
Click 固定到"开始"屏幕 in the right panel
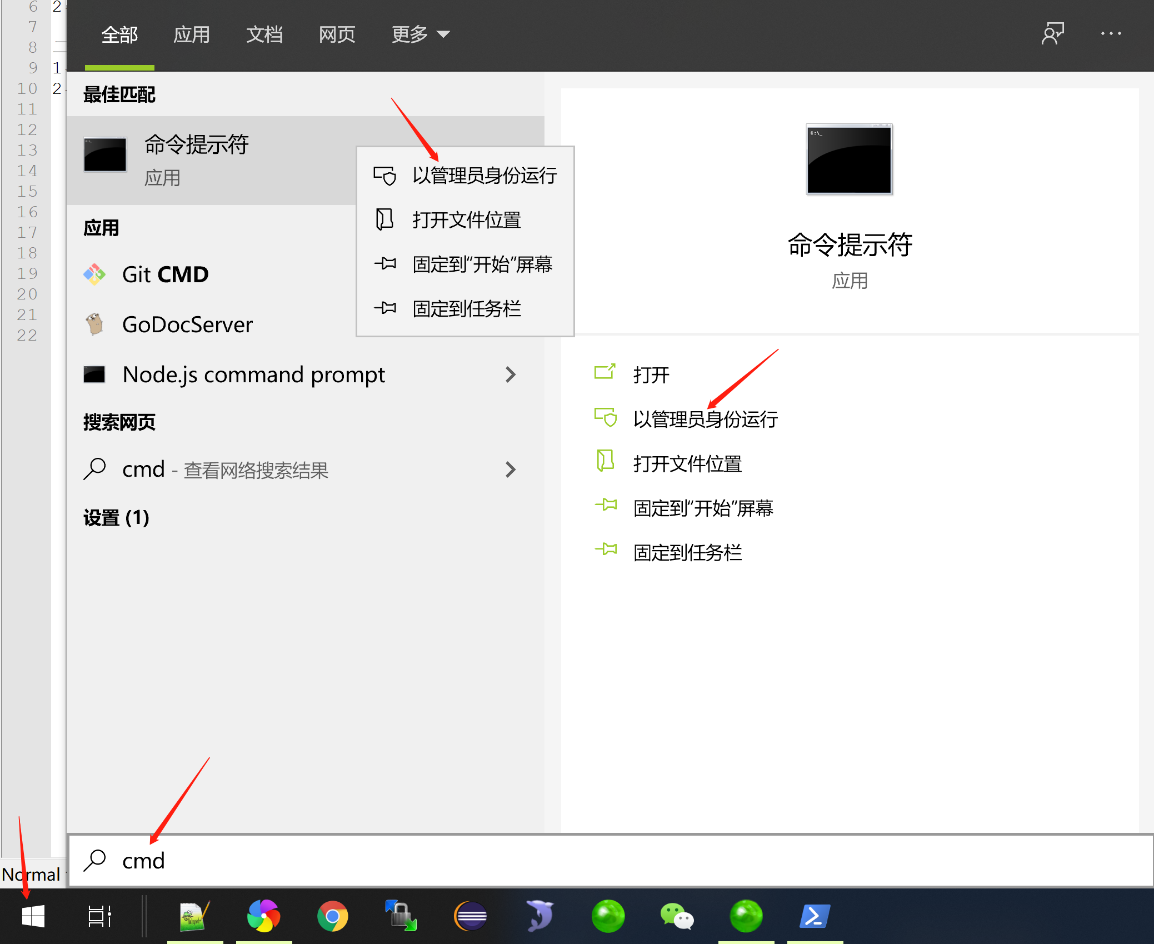click(703, 508)
